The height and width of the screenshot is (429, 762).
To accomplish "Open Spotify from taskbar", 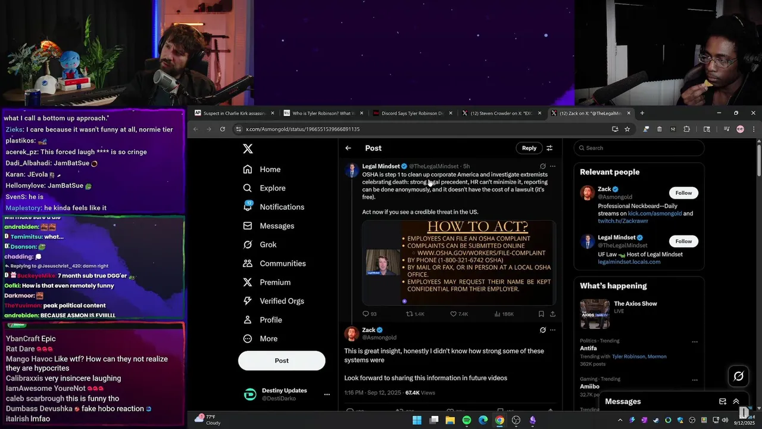I will click(x=467, y=421).
